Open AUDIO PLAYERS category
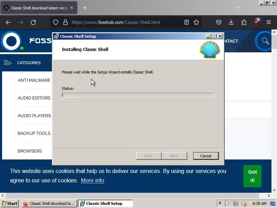The image size is (277, 208). coord(34,116)
